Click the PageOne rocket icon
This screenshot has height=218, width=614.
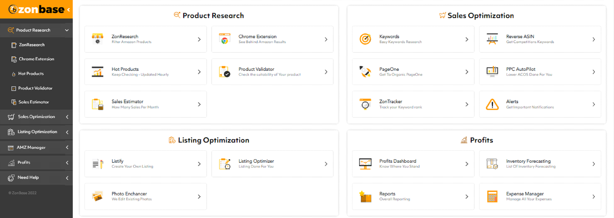click(x=365, y=72)
